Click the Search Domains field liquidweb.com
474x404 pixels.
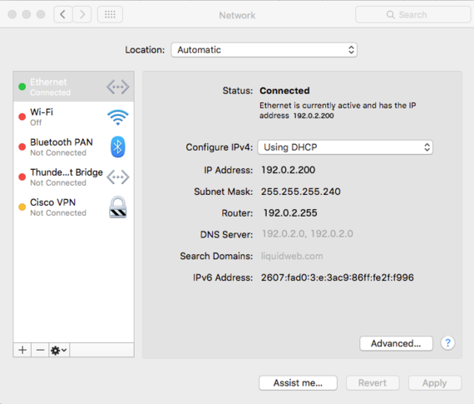[292, 256]
